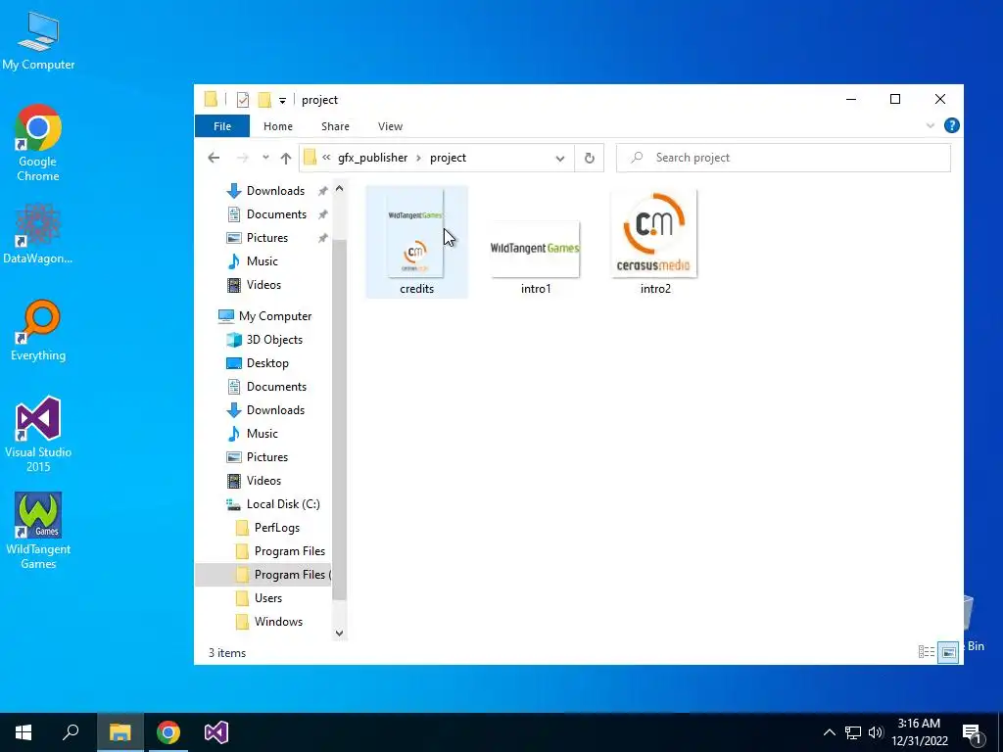Open Videos under Quick access
Viewport: 1003px width, 752px height.
[263, 285]
